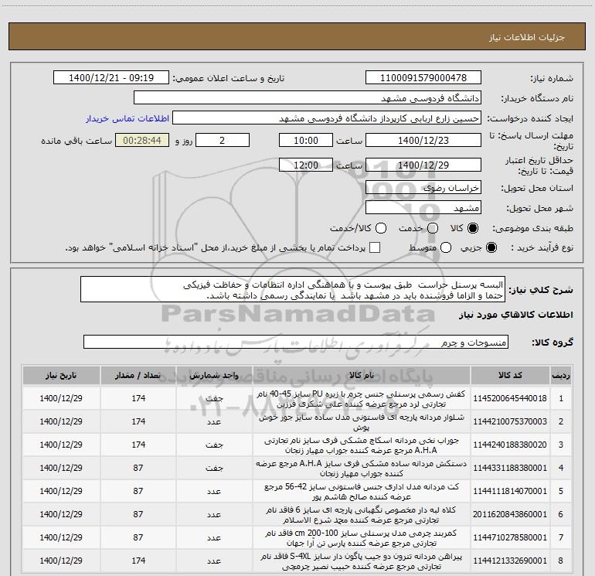
Task: Click the تاریخ نیاز column header
Action: click(x=61, y=376)
